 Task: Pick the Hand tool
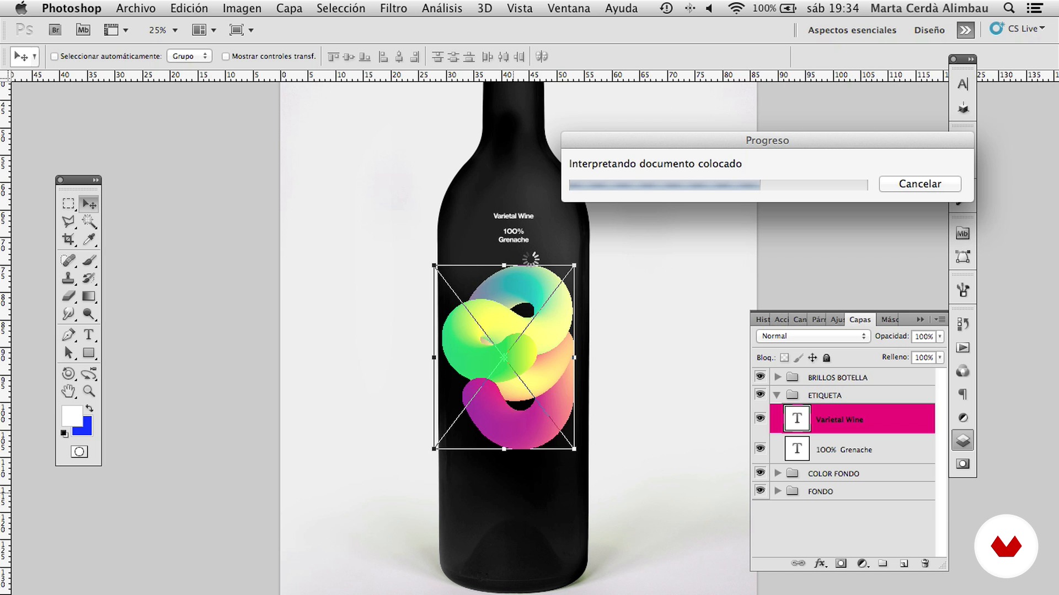coord(68,391)
